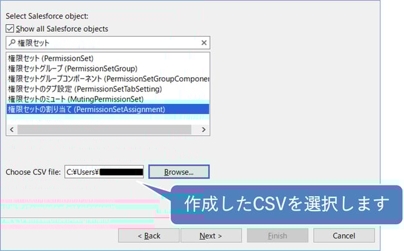Select 権限セット (PermissionSet) in the list
This screenshot has height=251, width=404.
coord(108,59)
